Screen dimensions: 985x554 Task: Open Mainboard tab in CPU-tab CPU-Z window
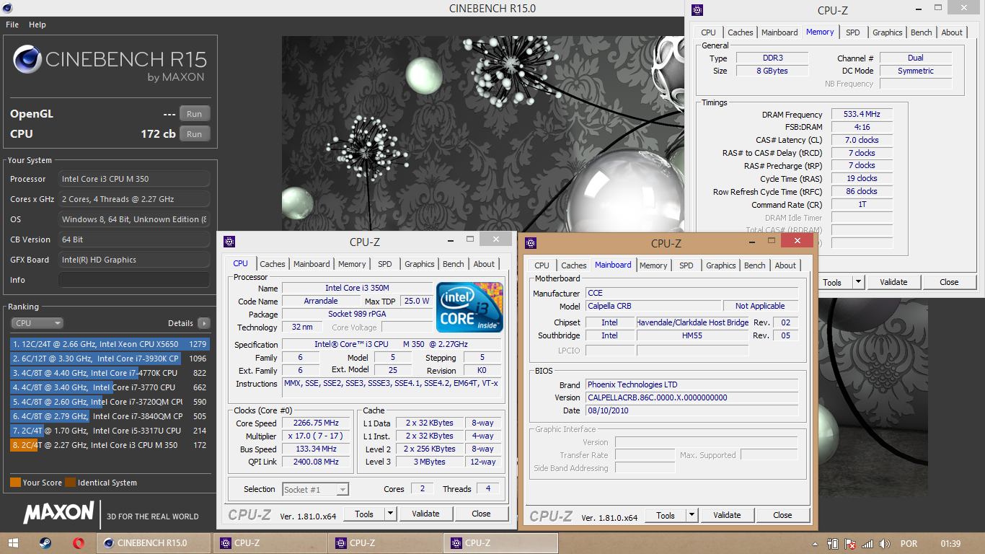tap(312, 264)
